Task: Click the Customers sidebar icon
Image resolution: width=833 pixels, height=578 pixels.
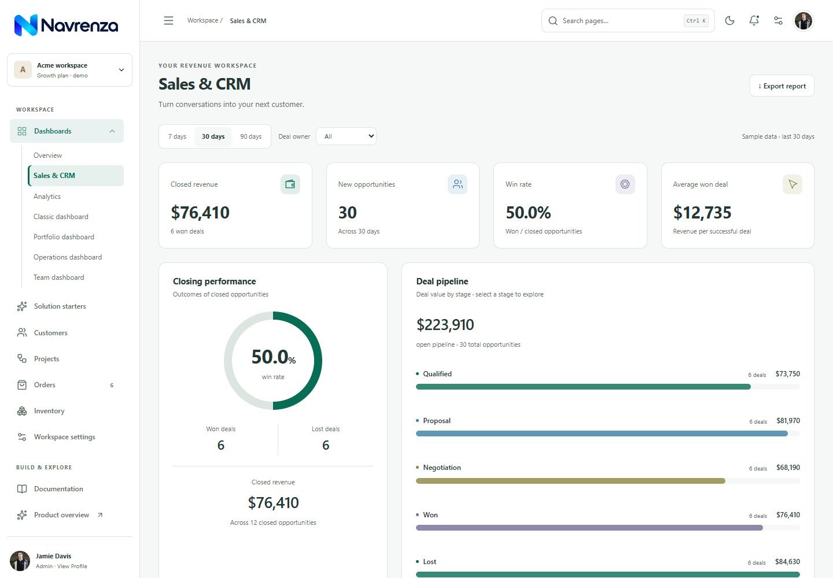Action: 22,333
